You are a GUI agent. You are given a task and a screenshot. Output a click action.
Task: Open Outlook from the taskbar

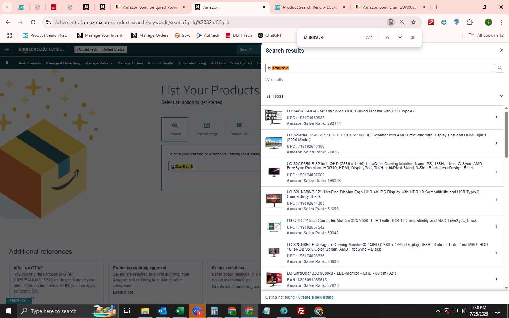[162, 311]
